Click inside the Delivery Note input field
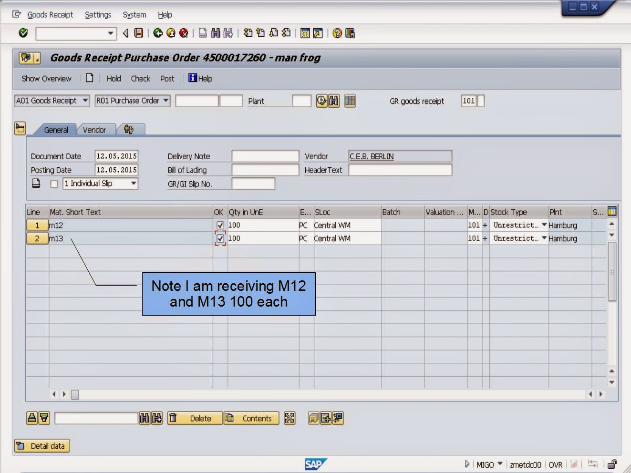 265,156
